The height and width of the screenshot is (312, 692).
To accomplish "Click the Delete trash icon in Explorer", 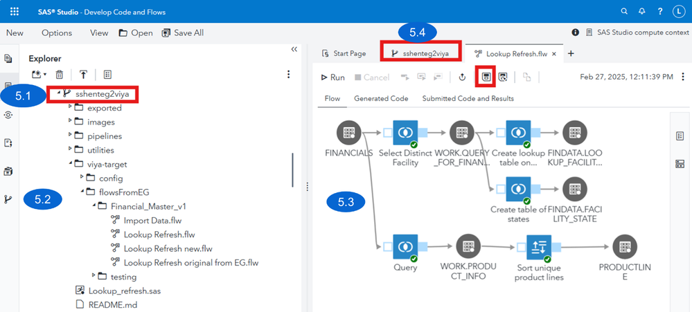I will tap(59, 75).
